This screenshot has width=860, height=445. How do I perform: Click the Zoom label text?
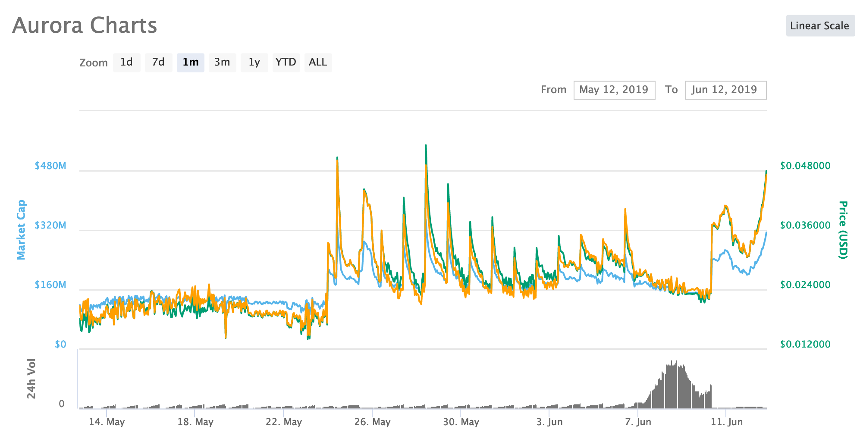[x=94, y=63]
